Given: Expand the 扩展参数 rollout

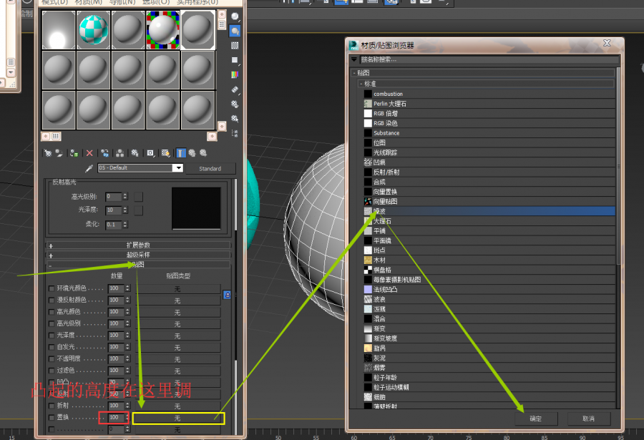Looking at the screenshot, I should pyautogui.click(x=138, y=245).
